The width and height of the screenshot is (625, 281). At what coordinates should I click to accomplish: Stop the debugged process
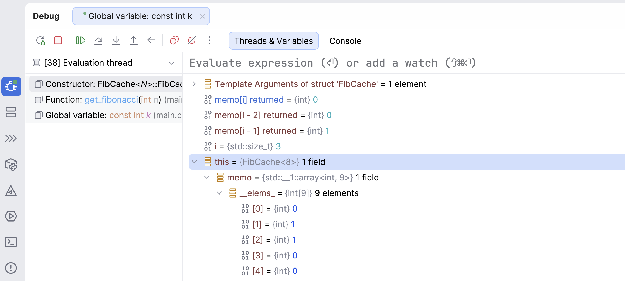coord(58,41)
